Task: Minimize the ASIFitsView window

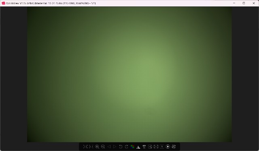Action: (234, 3)
